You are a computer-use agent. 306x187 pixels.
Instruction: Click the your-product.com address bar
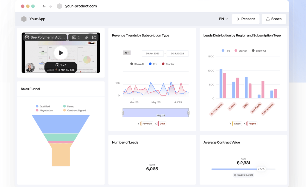pyautogui.click(x=81, y=6)
